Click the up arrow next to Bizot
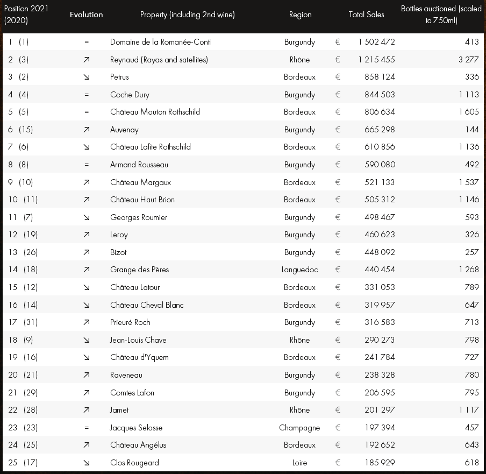The height and width of the screenshot is (474, 486). tap(87, 252)
